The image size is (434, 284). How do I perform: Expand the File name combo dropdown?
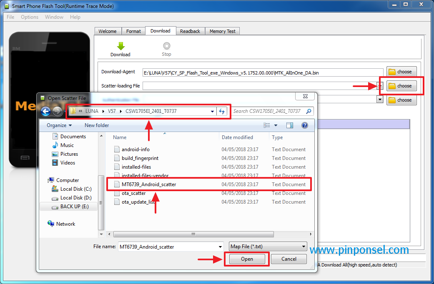tap(220, 247)
